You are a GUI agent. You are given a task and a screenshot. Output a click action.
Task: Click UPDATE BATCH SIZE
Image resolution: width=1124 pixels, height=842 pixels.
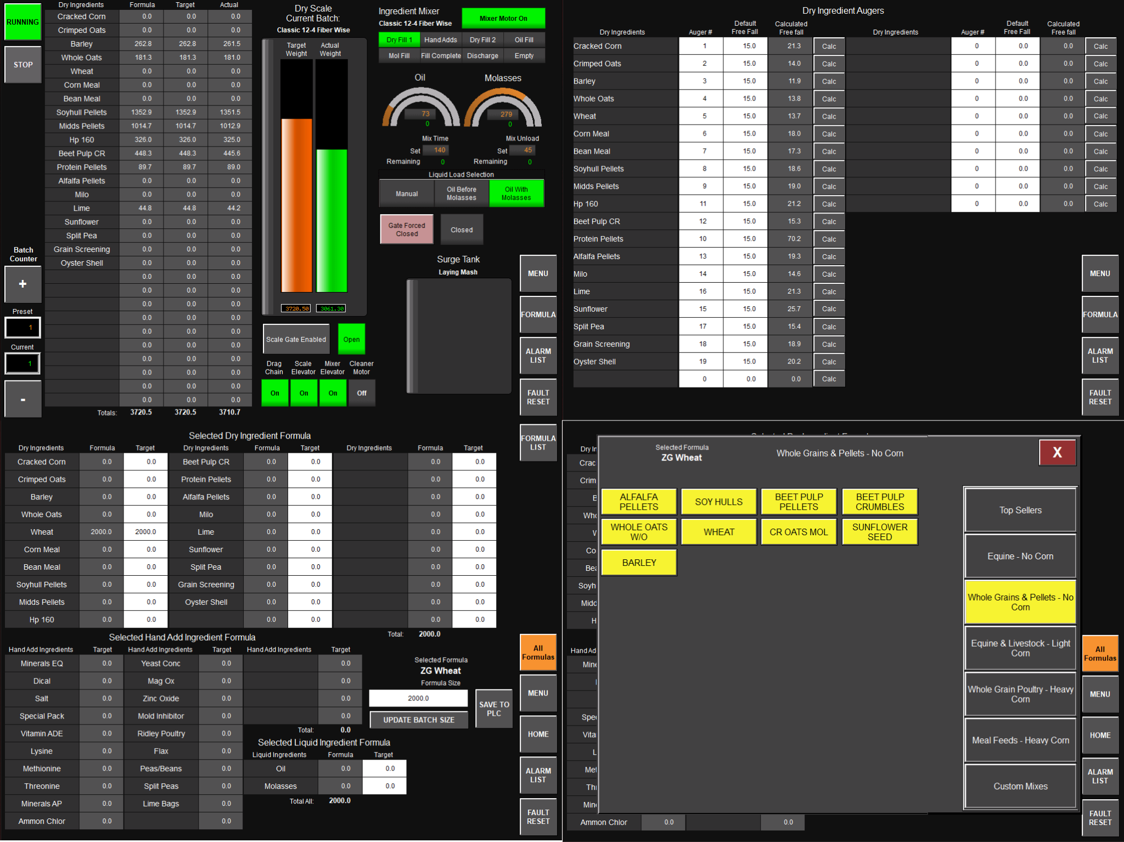tap(418, 720)
